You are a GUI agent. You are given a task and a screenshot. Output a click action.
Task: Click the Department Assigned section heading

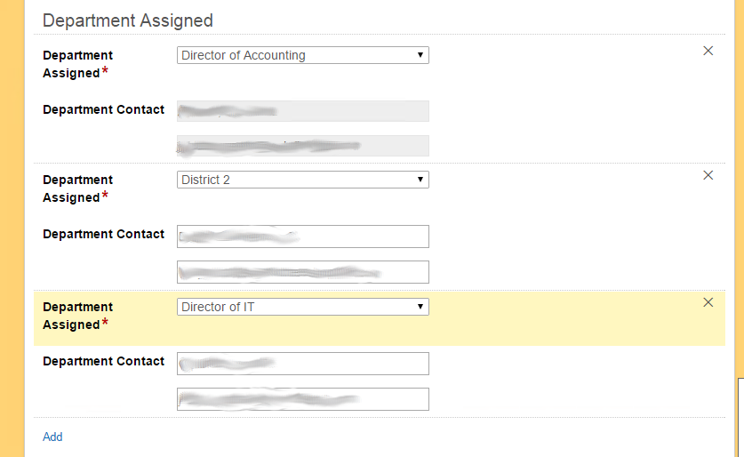(x=128, y=20)
